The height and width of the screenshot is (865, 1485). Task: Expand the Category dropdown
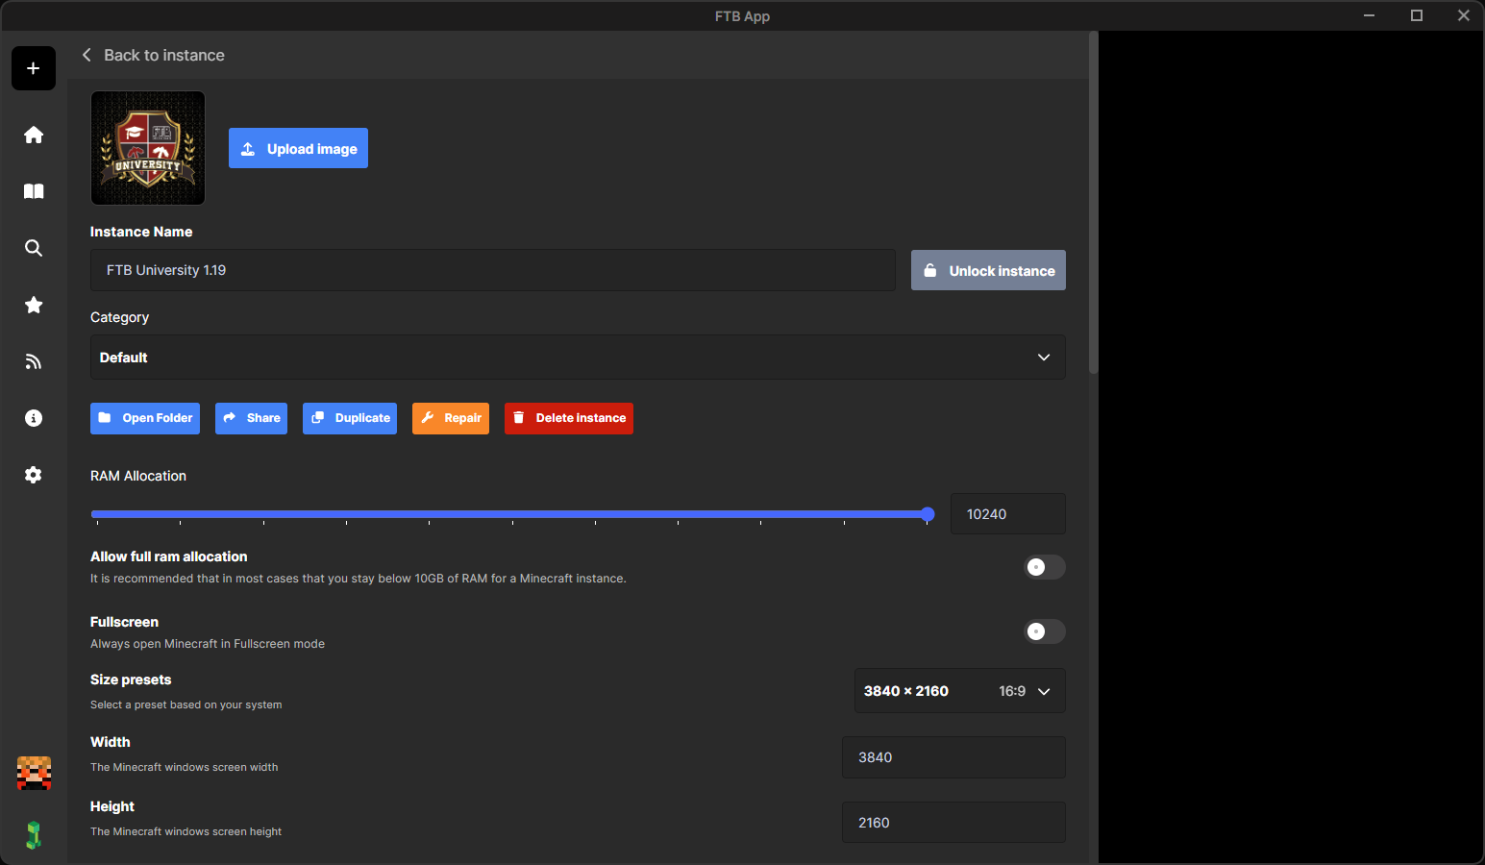tap(578, 358)
